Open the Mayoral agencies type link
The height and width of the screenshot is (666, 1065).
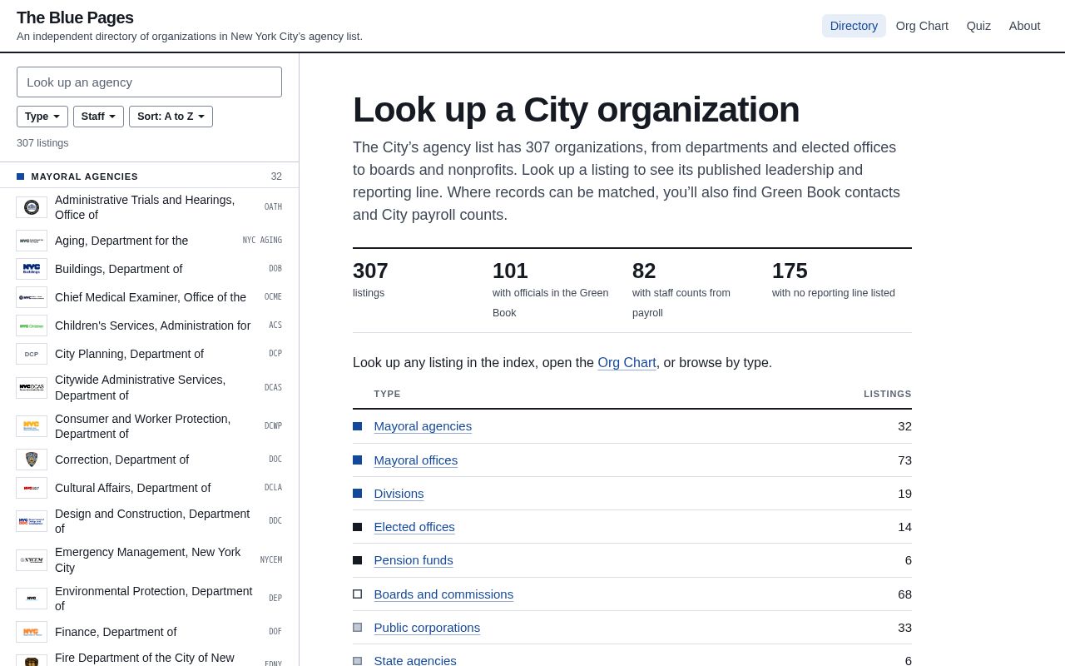pos(423,426)
